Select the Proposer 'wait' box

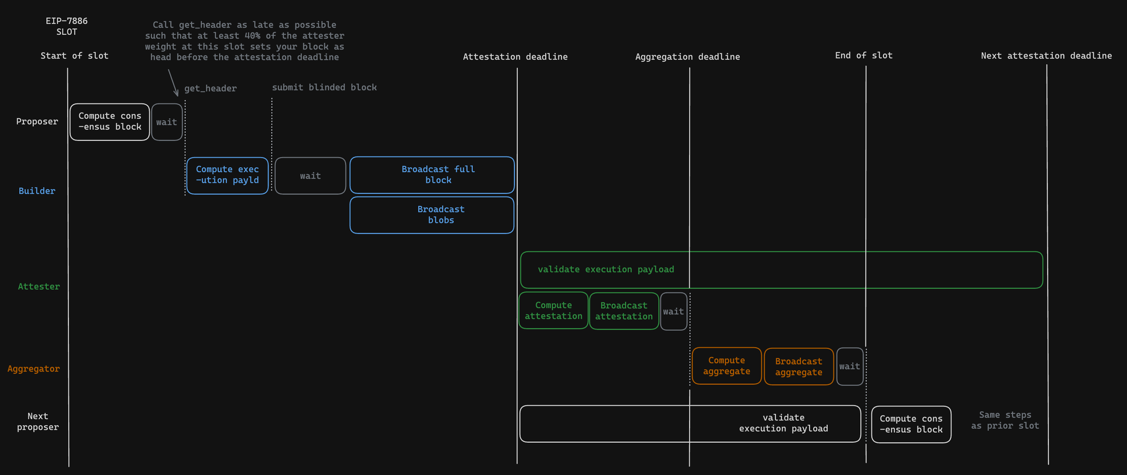[167, 122]
